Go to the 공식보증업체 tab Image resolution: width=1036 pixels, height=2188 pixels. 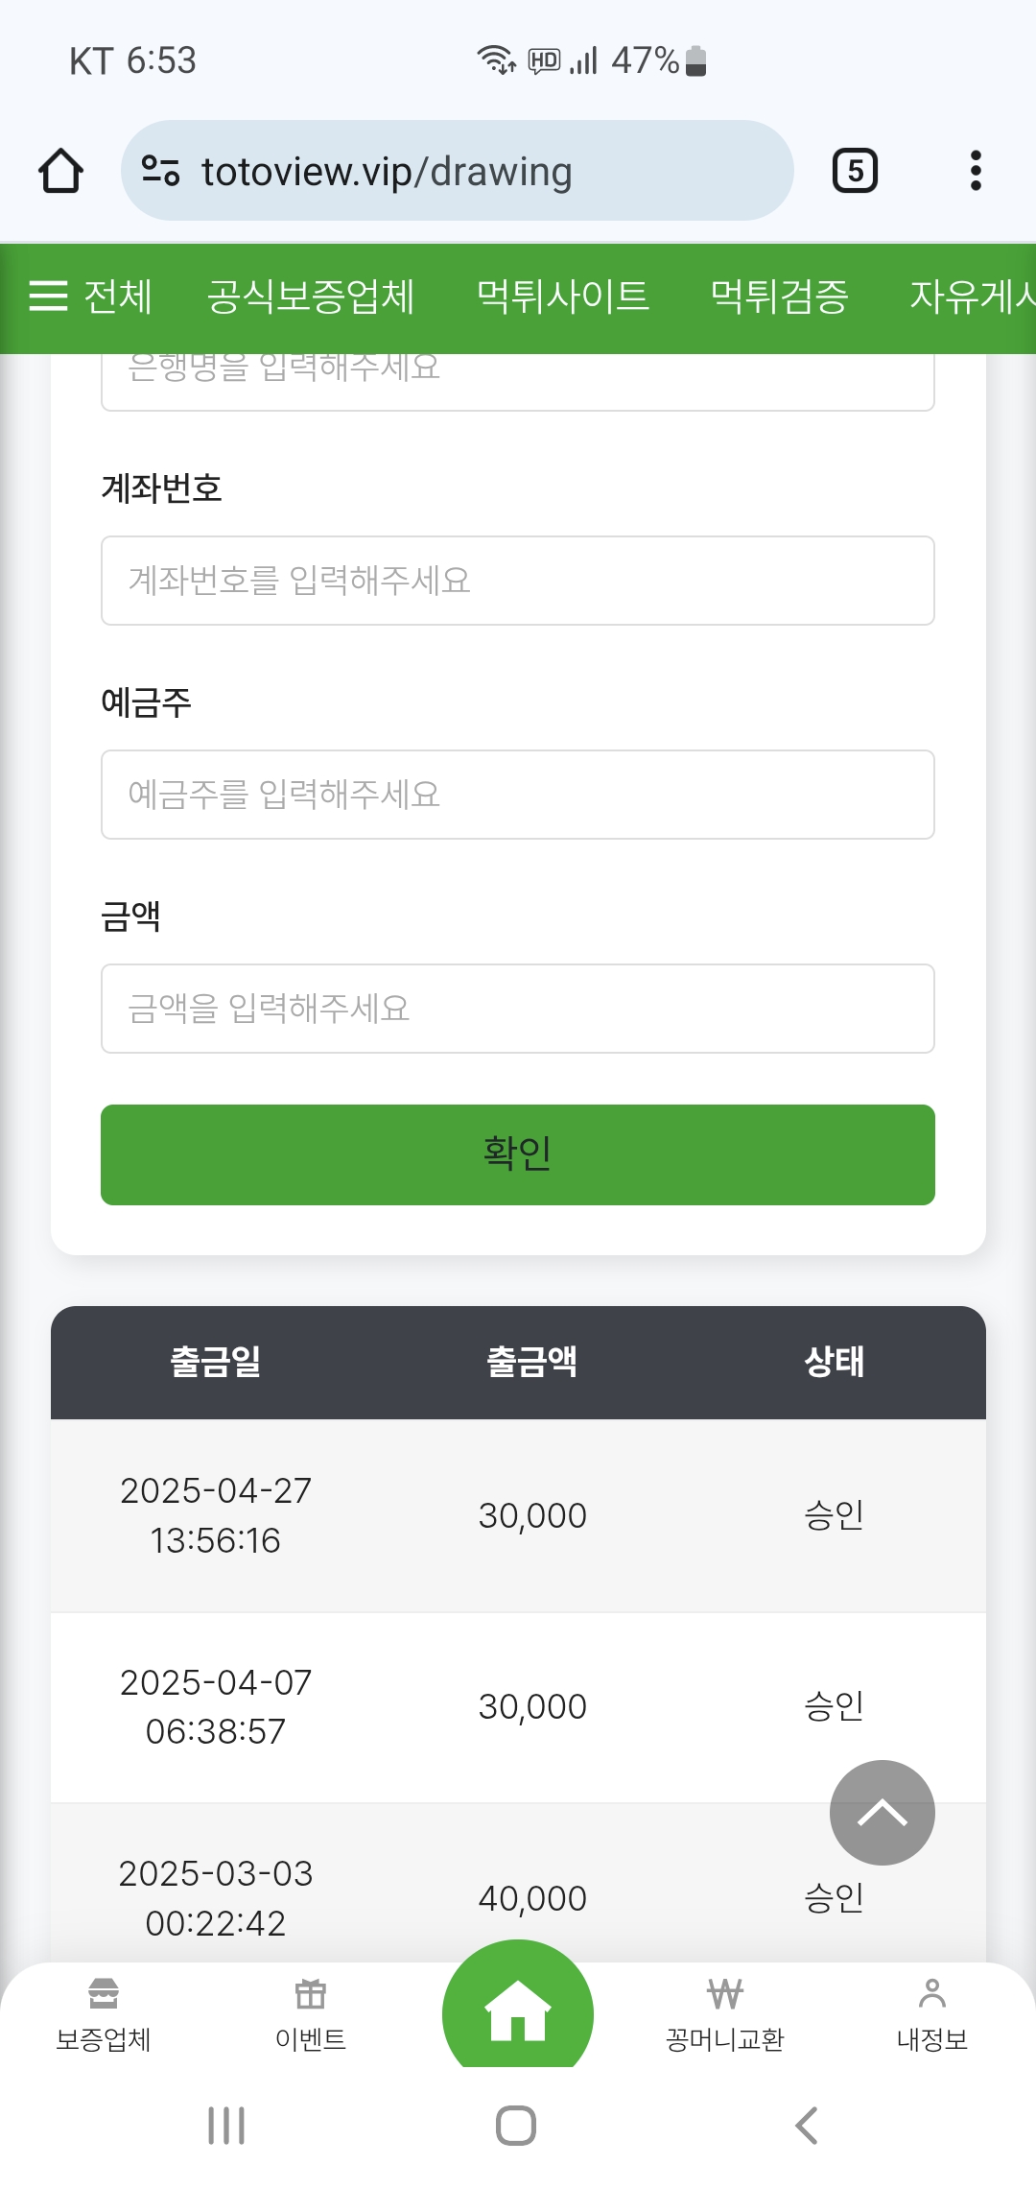(x=311, y=297)
